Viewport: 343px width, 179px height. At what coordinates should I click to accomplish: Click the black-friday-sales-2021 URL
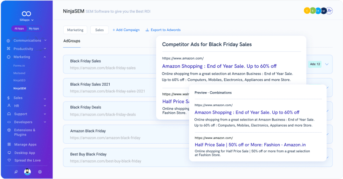pyautogui.click(x=108, y=91)
